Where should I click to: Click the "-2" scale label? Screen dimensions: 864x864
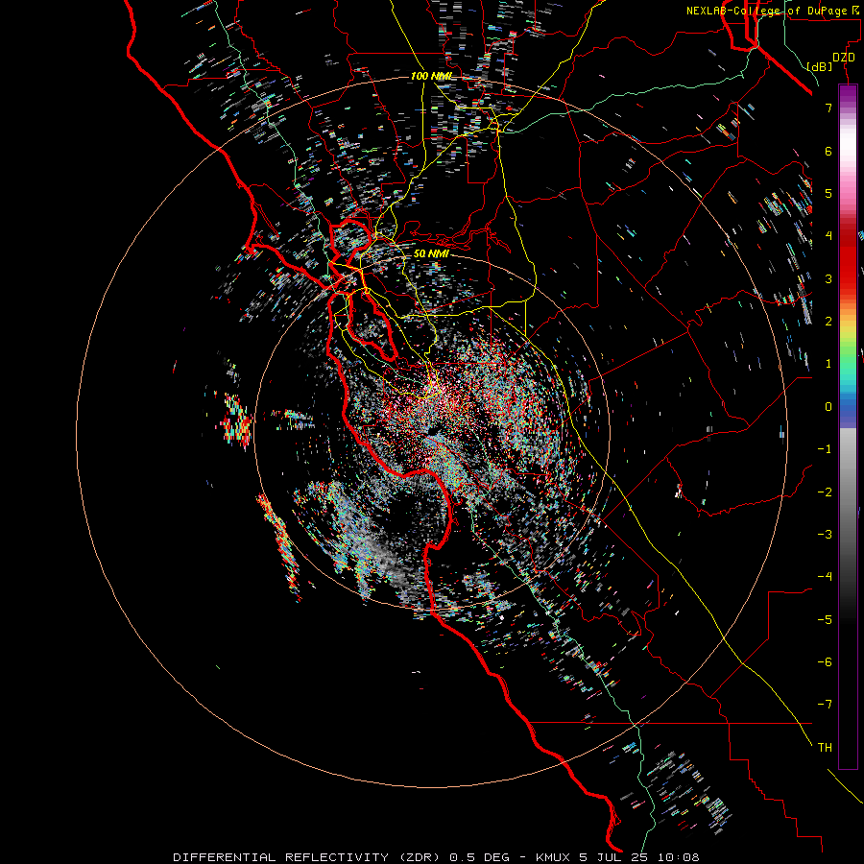click(x=825, y=492)
